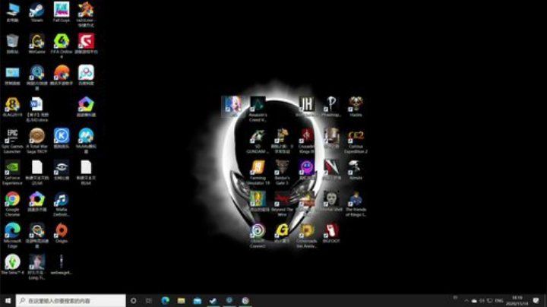Screen dimensions: 547x307
Task: Launch the Fall Guys shortcut
Action: pyautogui.click(x=62, y=12)
